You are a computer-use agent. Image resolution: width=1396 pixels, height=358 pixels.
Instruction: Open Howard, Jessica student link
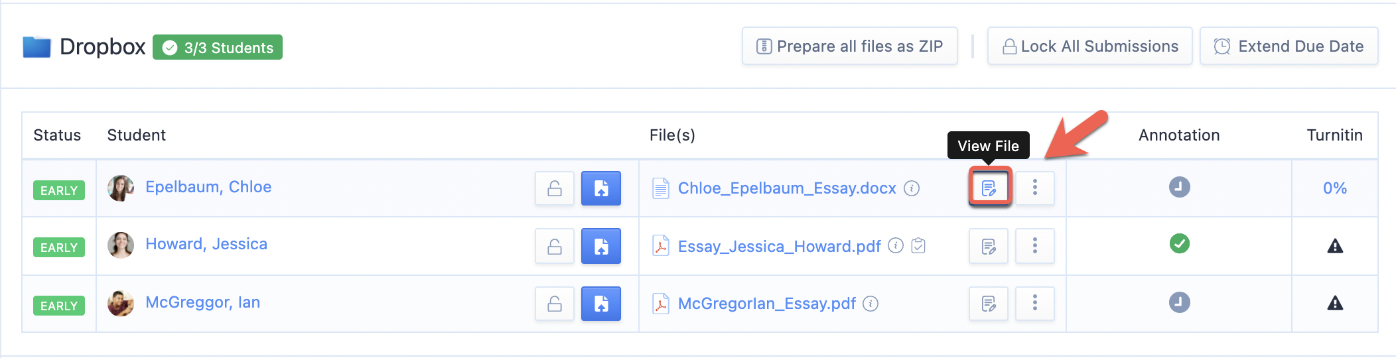tap(206, 244)
